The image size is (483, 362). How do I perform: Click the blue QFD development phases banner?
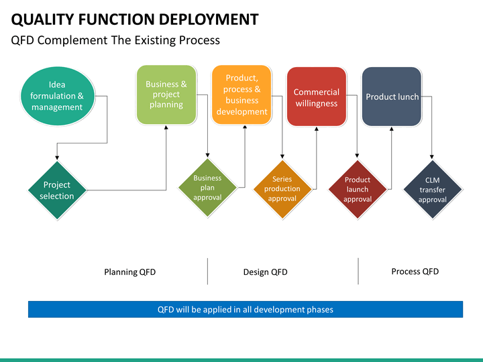pyautogui.click(x=246, y=309)
